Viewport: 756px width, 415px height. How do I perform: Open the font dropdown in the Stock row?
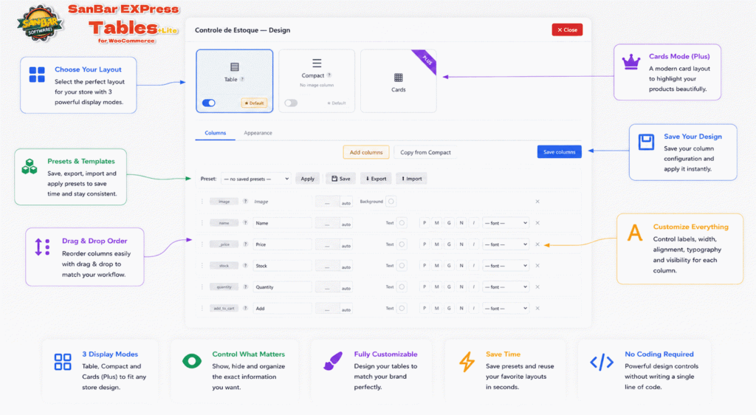click(506, 266)
